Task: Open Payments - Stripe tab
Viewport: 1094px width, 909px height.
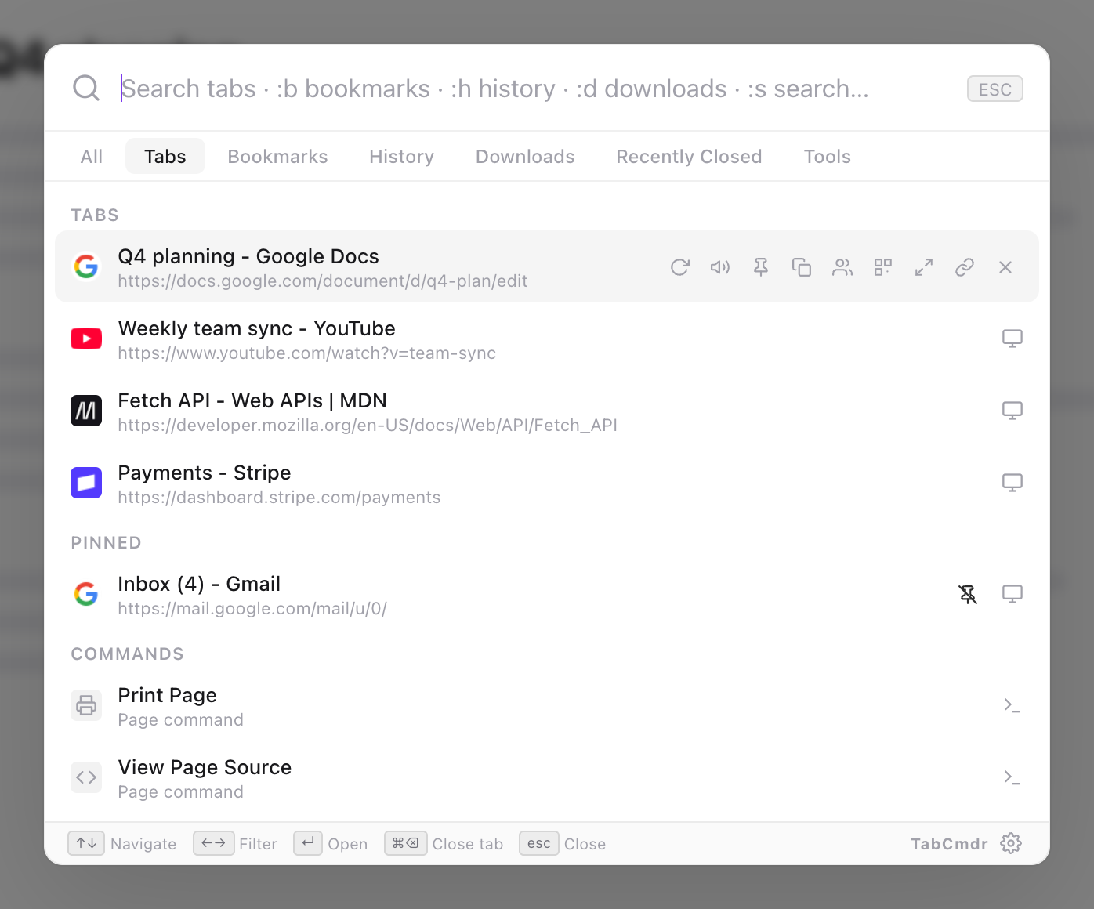Action: (x=547, y=483)
